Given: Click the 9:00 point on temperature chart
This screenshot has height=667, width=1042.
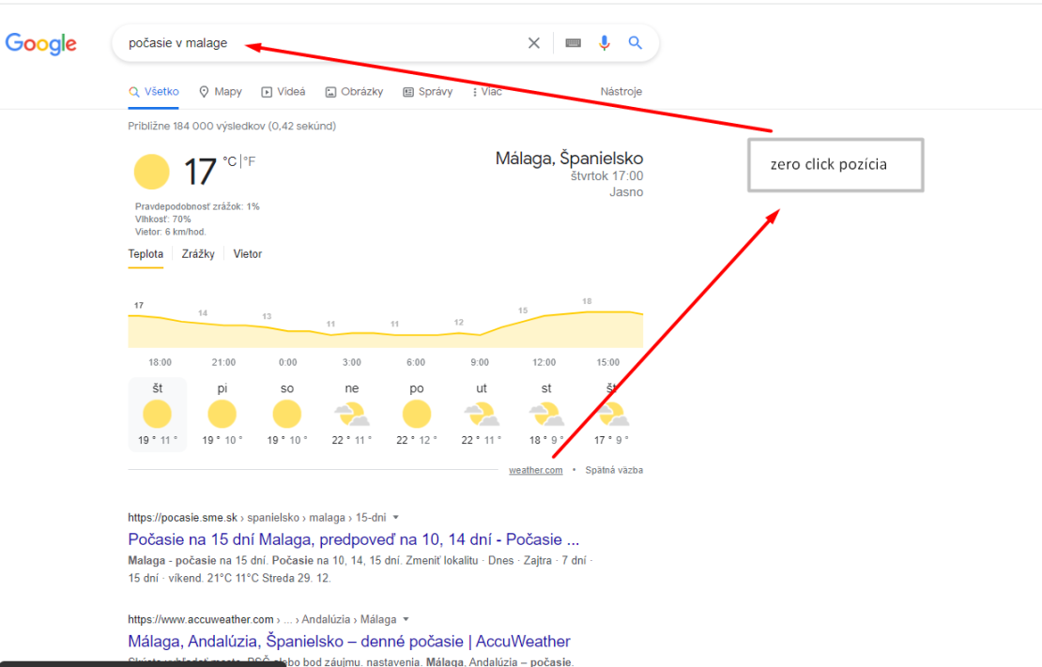Looking at the screenshot, I should pyautogui.click(x=480, y=362).
